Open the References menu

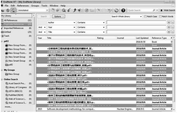23,6
